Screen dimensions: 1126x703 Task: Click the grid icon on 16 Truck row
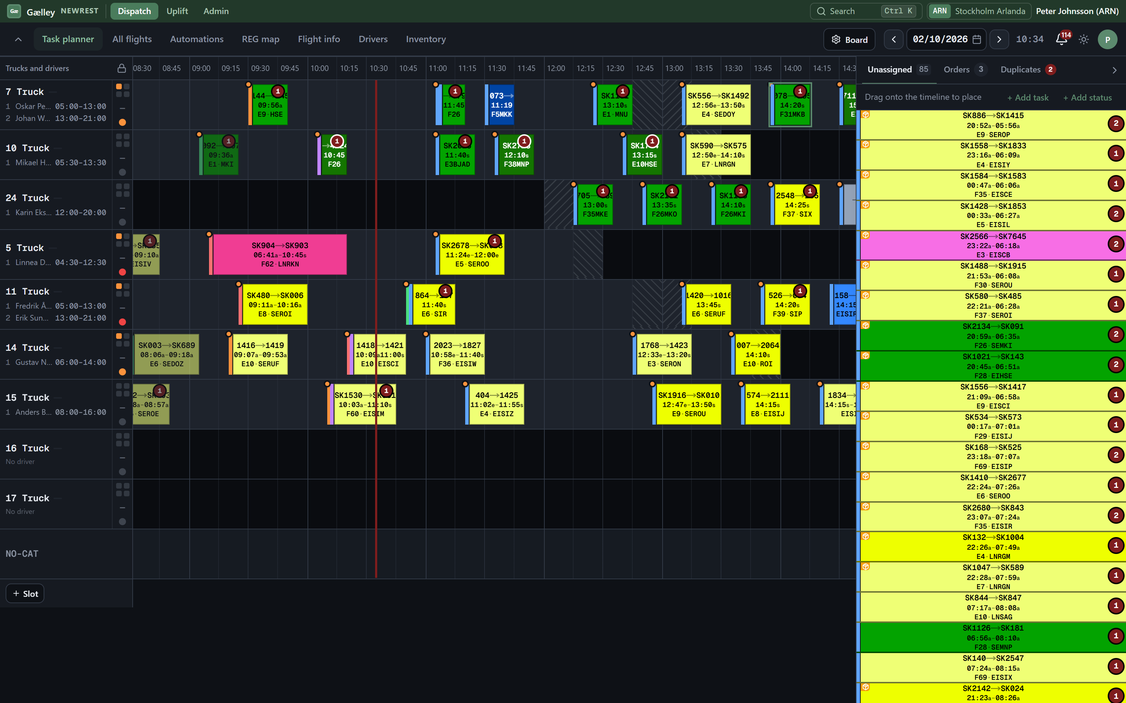tap(123, 440)
